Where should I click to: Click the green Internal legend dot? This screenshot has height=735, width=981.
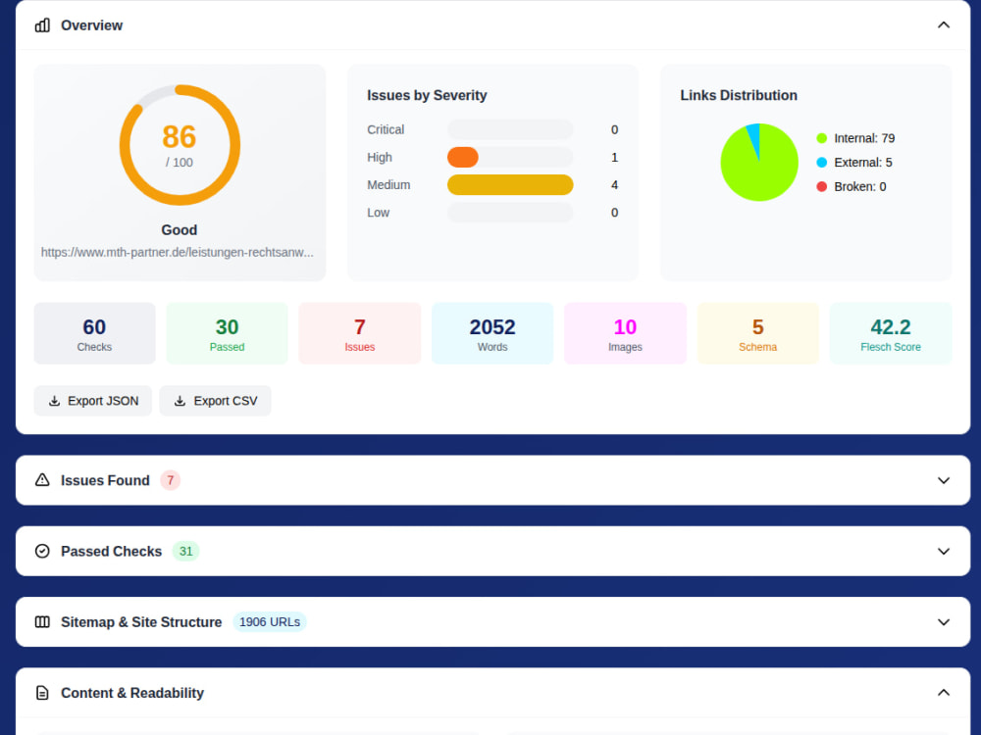(821, 138)
